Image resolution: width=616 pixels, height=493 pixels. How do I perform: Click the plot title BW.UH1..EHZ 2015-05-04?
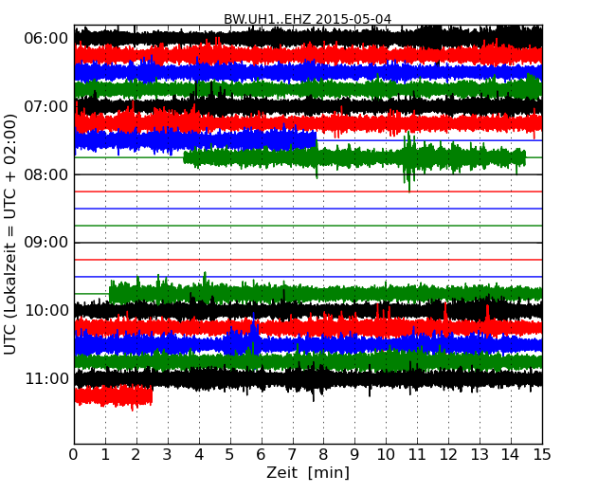click(x=307, y=19)
